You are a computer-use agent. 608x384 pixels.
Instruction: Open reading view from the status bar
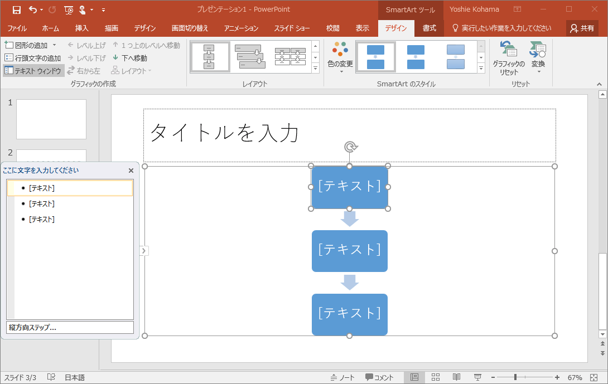pos(456,377)
